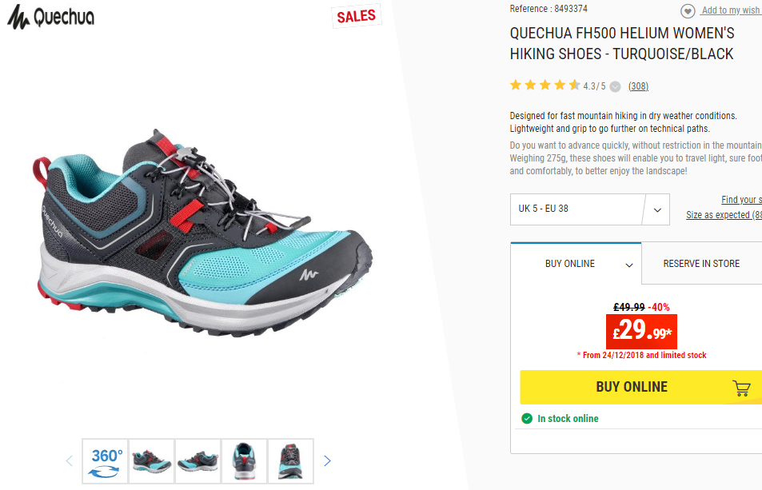762x490 pixels.
Task: Open the 360° product view
Action: pos(105,461)
